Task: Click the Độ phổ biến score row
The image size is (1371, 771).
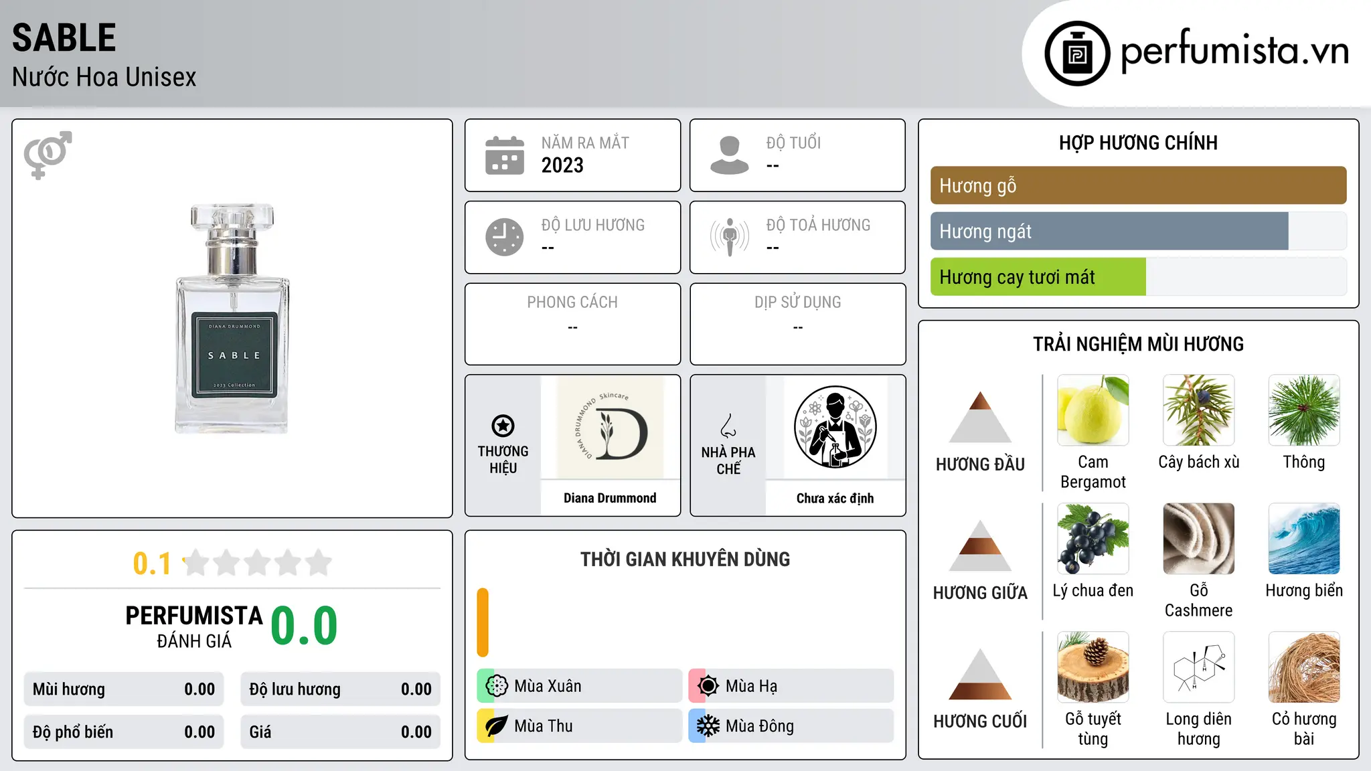Action: click(124, 732)
